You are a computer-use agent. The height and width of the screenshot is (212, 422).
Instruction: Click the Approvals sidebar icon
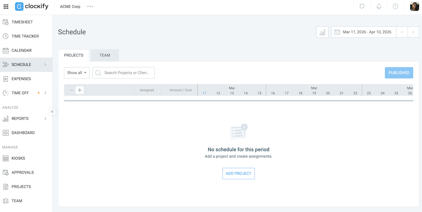[x=6, y=173]
